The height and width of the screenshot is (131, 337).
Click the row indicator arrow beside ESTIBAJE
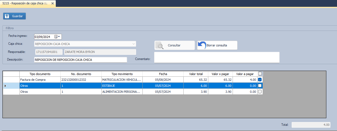6,86
